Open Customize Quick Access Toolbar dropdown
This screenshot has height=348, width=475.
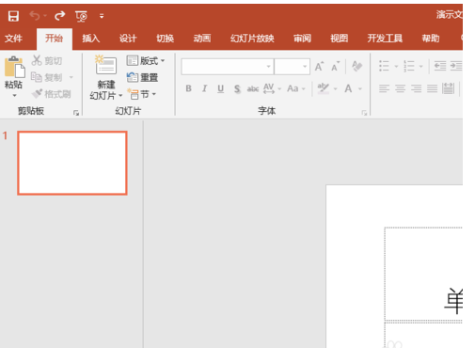(102, 16)
